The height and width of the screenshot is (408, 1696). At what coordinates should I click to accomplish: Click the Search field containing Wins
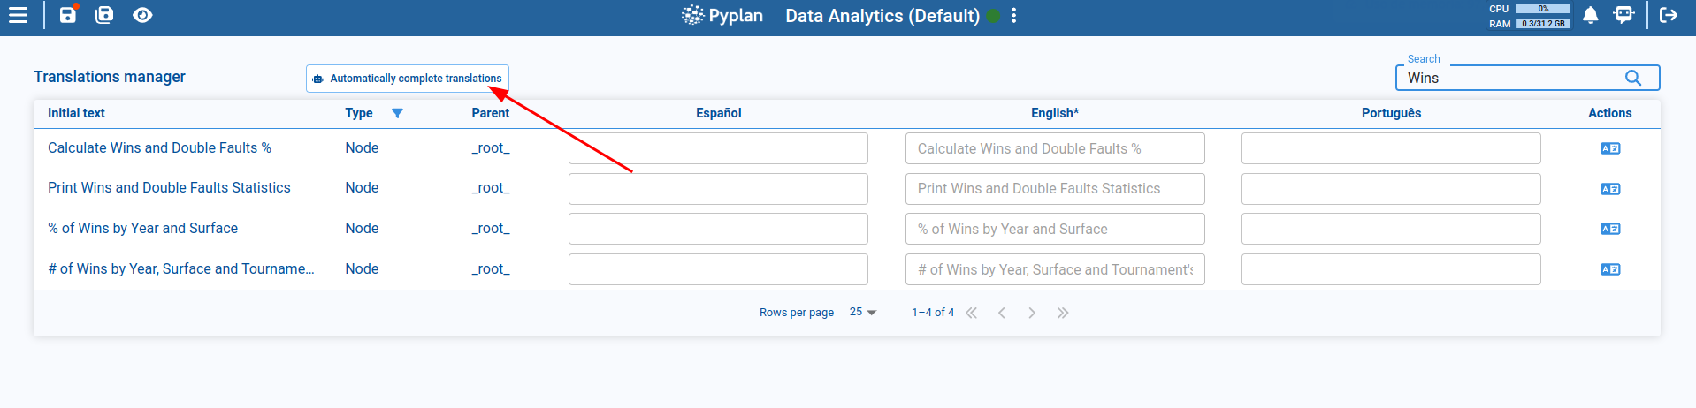tap(1512, 78)
